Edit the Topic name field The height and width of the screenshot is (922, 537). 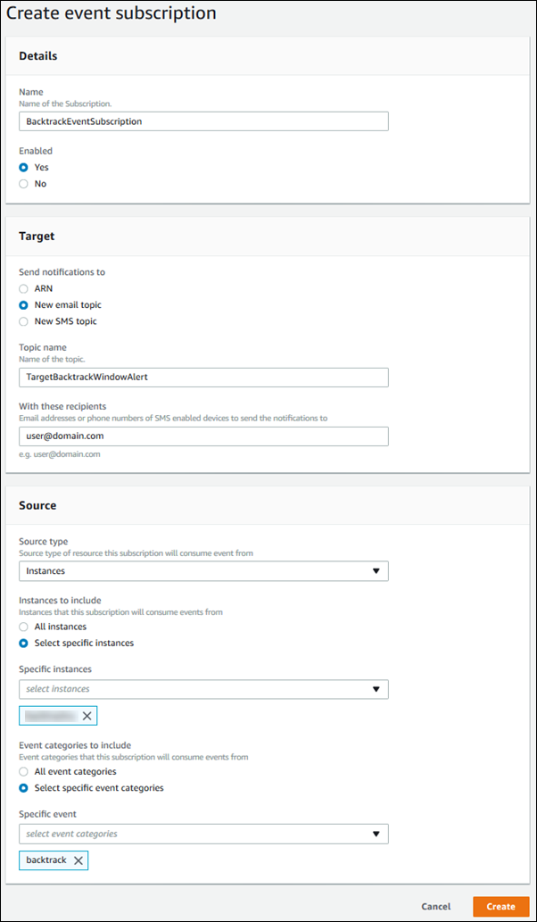click(x=203, y=377)
